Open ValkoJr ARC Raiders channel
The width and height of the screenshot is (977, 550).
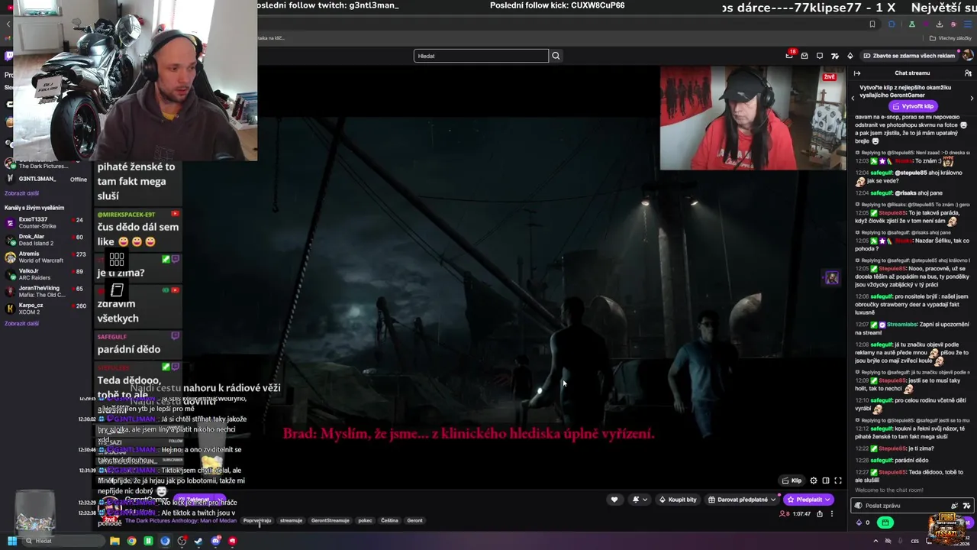[x=46, y=274]
